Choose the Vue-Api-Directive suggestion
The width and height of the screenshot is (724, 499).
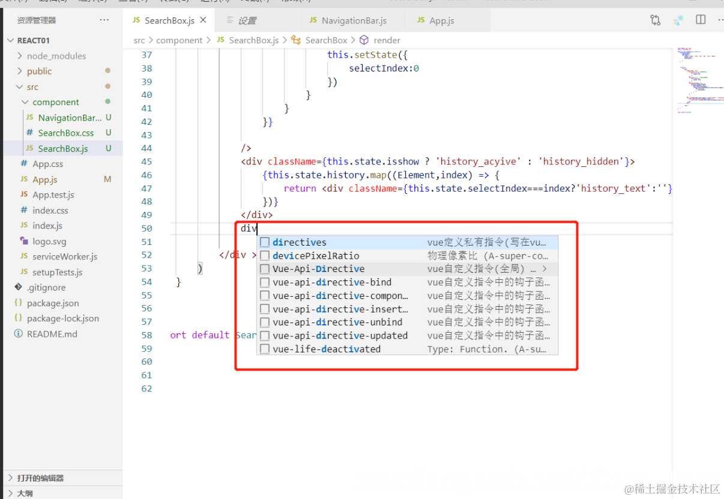408,269
